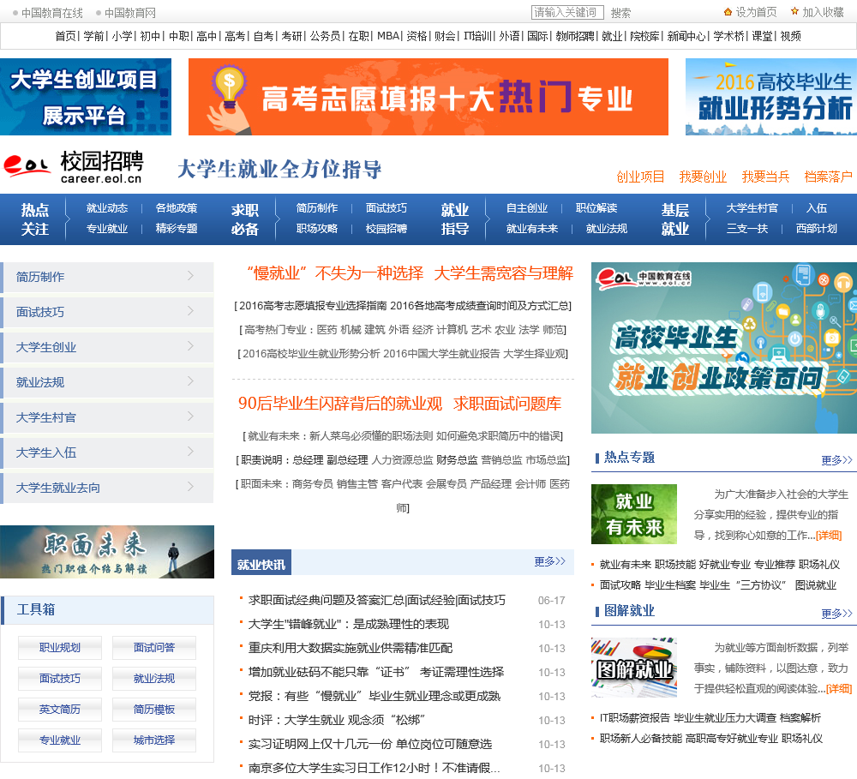Click 大学生村官 in the blue nav bar

click(752, 208)
